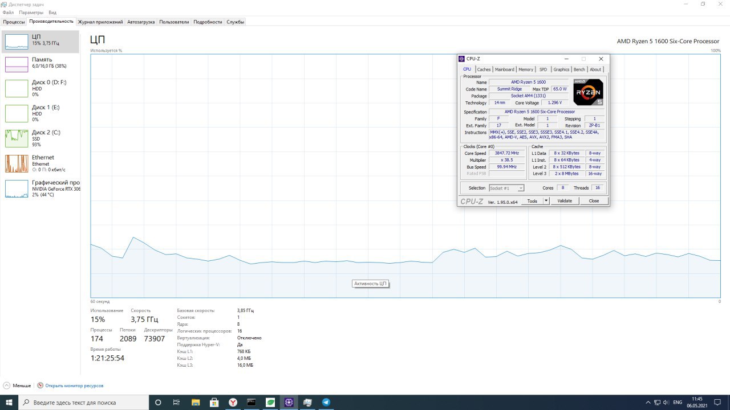Screen dimensions: 730x410
Task: Select the Графический процессор NVIDIA entry
Action: 41,189
